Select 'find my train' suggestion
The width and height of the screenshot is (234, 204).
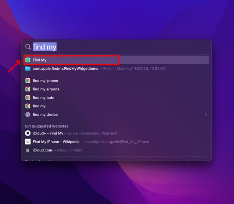click(x=116, y=98)
